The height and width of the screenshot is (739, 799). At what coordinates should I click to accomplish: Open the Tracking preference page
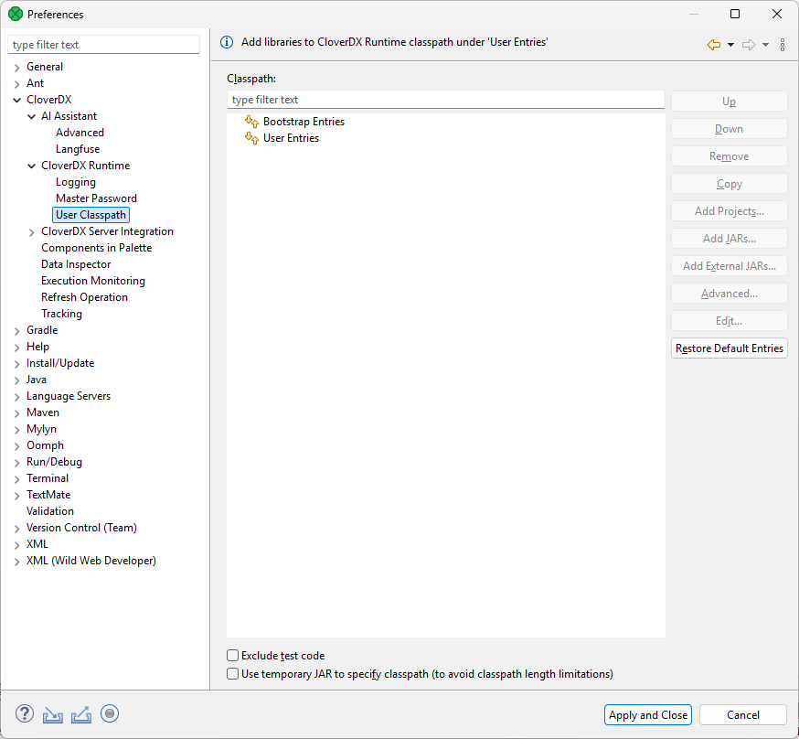point(61,314)
